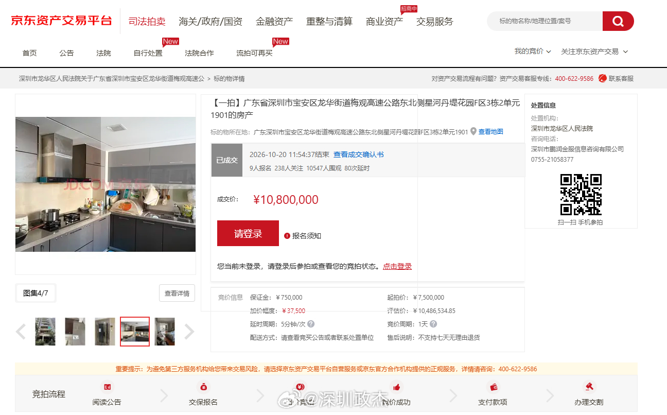Open the 查看成交确认书 link
The height and width of the screenshot is (415, 667).
pyautogui.click(x=359, y=154)
